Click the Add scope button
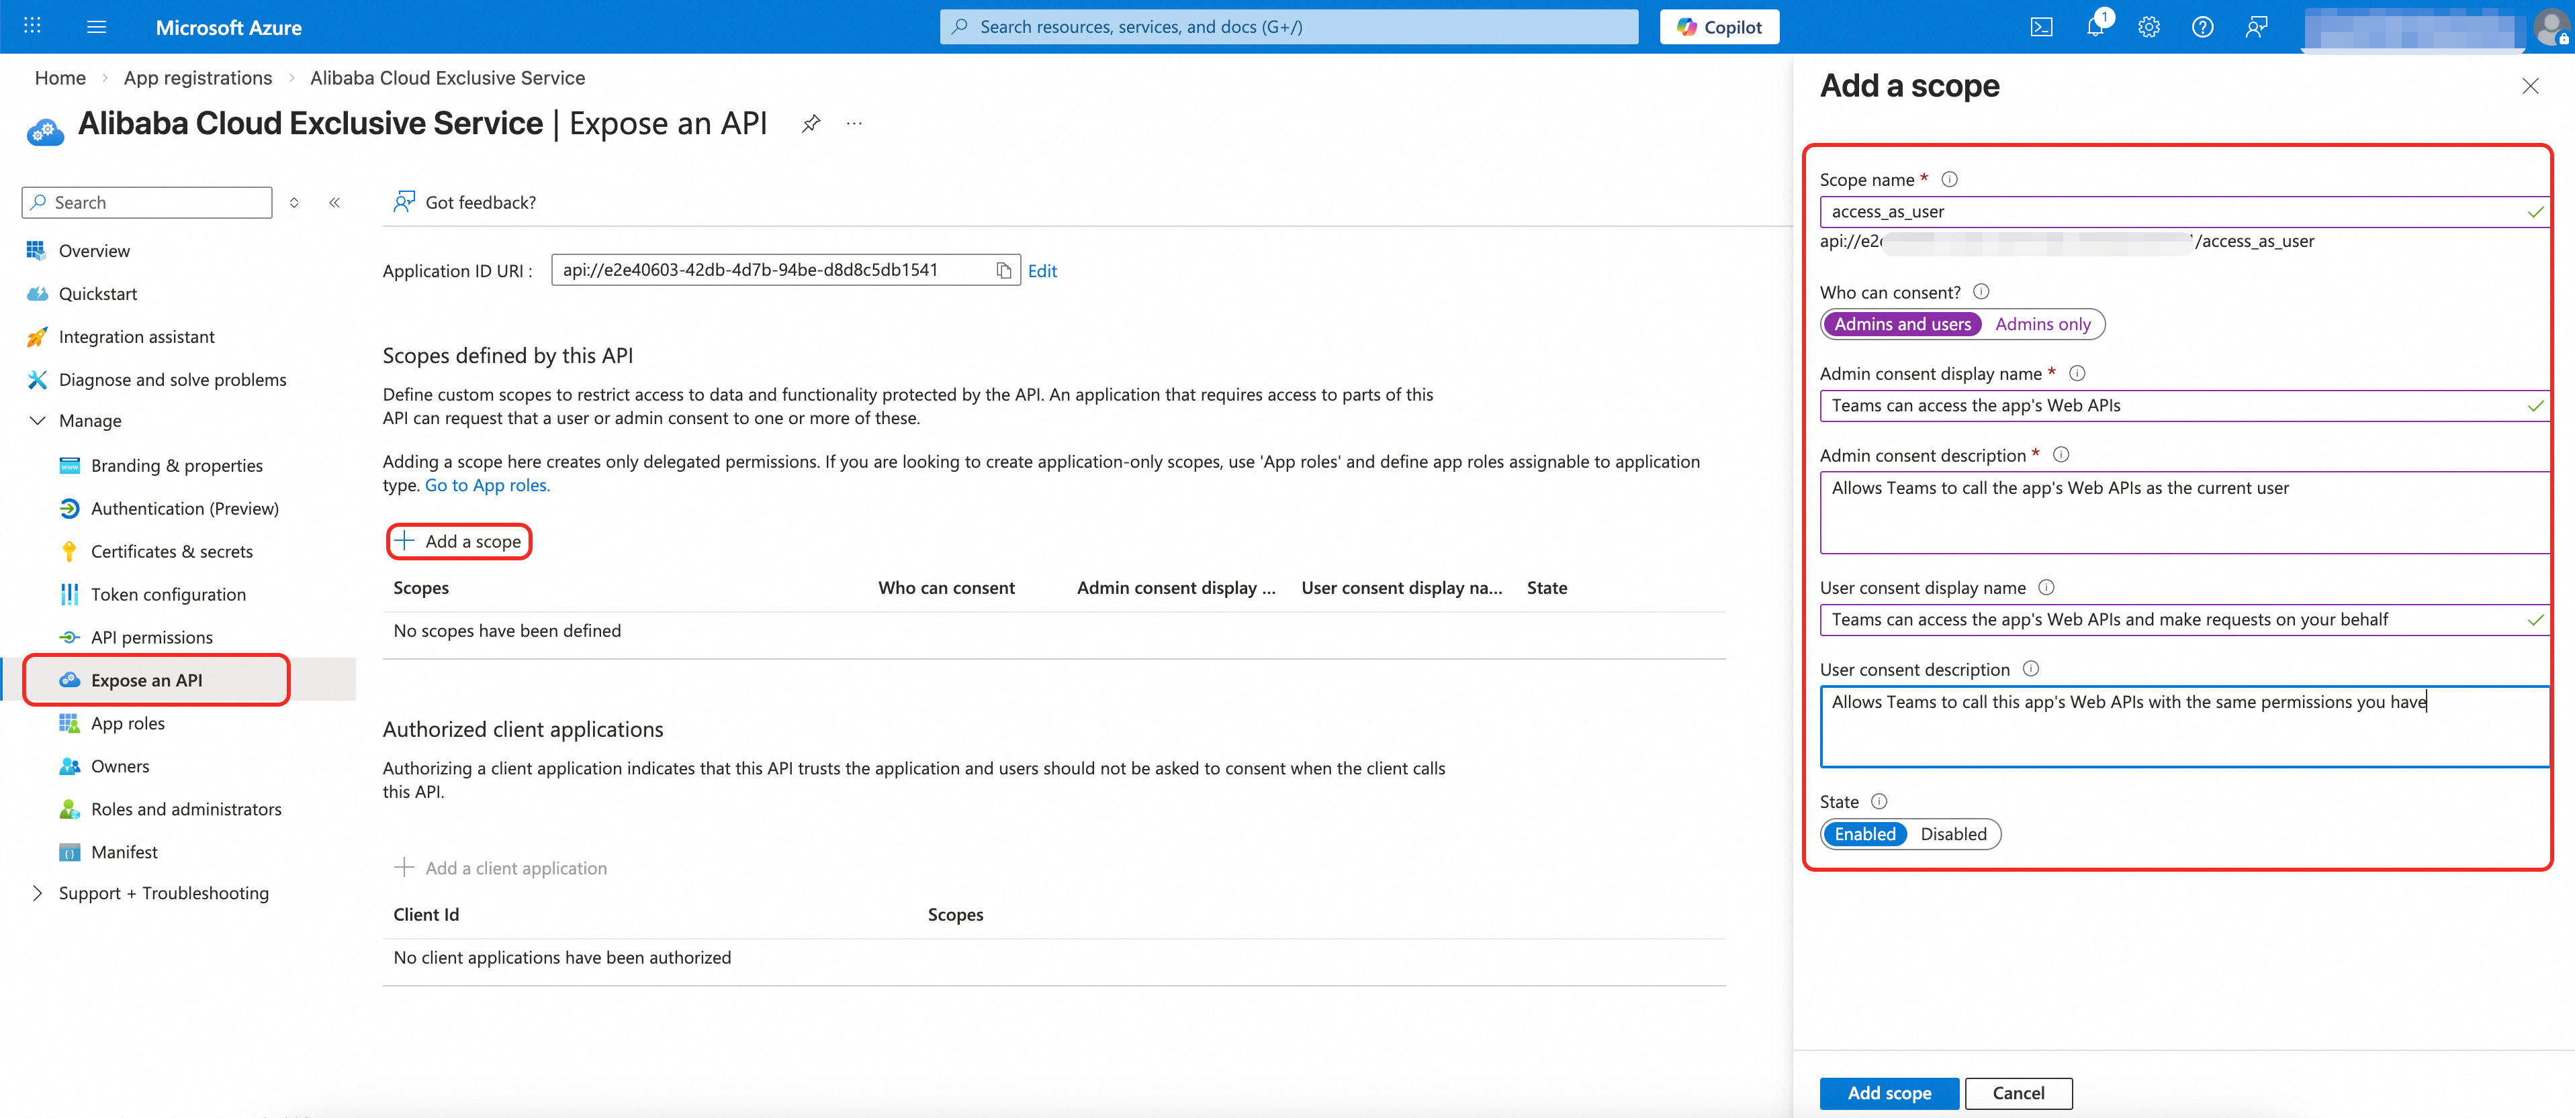The image size is (2575, 1118). click(x=1889, y=1093)
